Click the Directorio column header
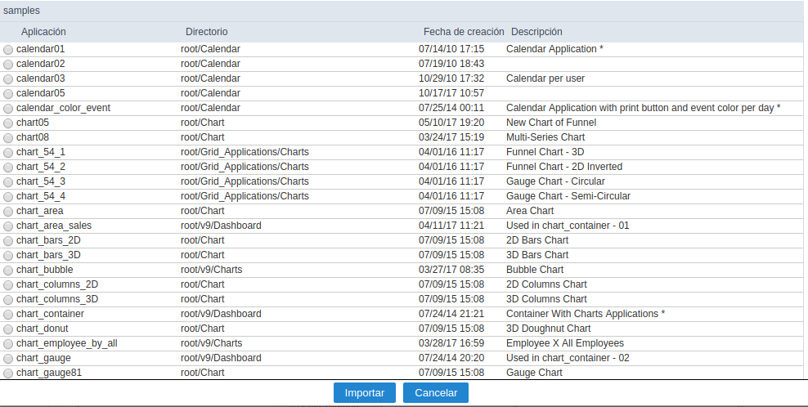Screen dimensions: 808x407 [x=206, y=32]
